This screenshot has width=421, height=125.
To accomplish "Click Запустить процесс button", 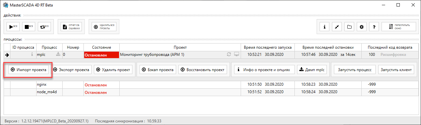I will [354, 69].
